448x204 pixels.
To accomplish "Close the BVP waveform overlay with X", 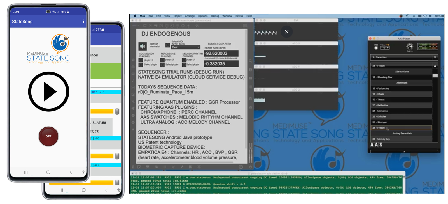I will coord(286,32).
